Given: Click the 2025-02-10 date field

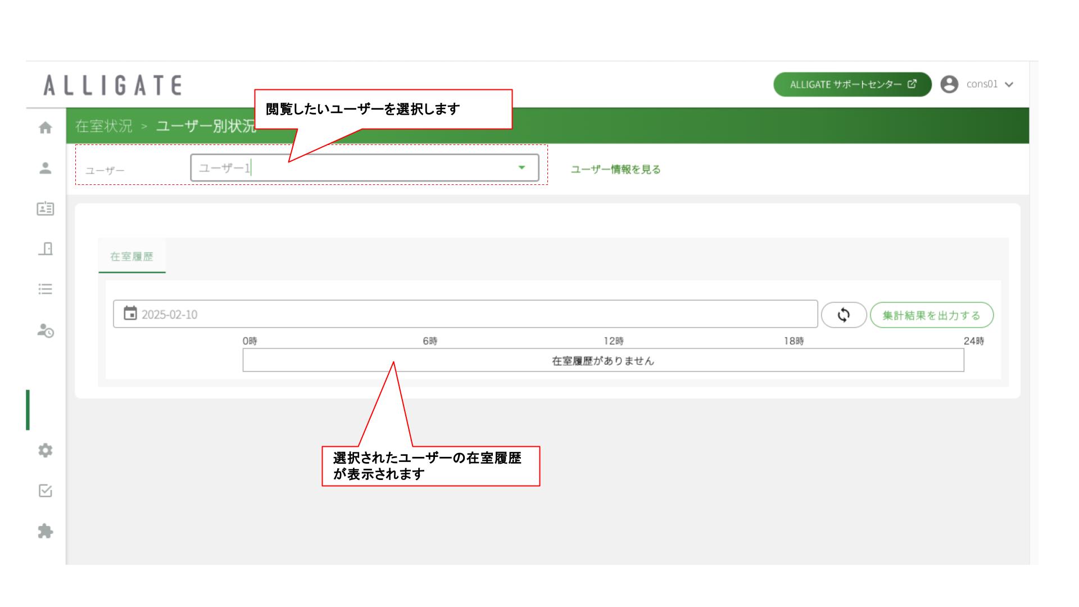Looking at the screenshot, I should point(465,314).
